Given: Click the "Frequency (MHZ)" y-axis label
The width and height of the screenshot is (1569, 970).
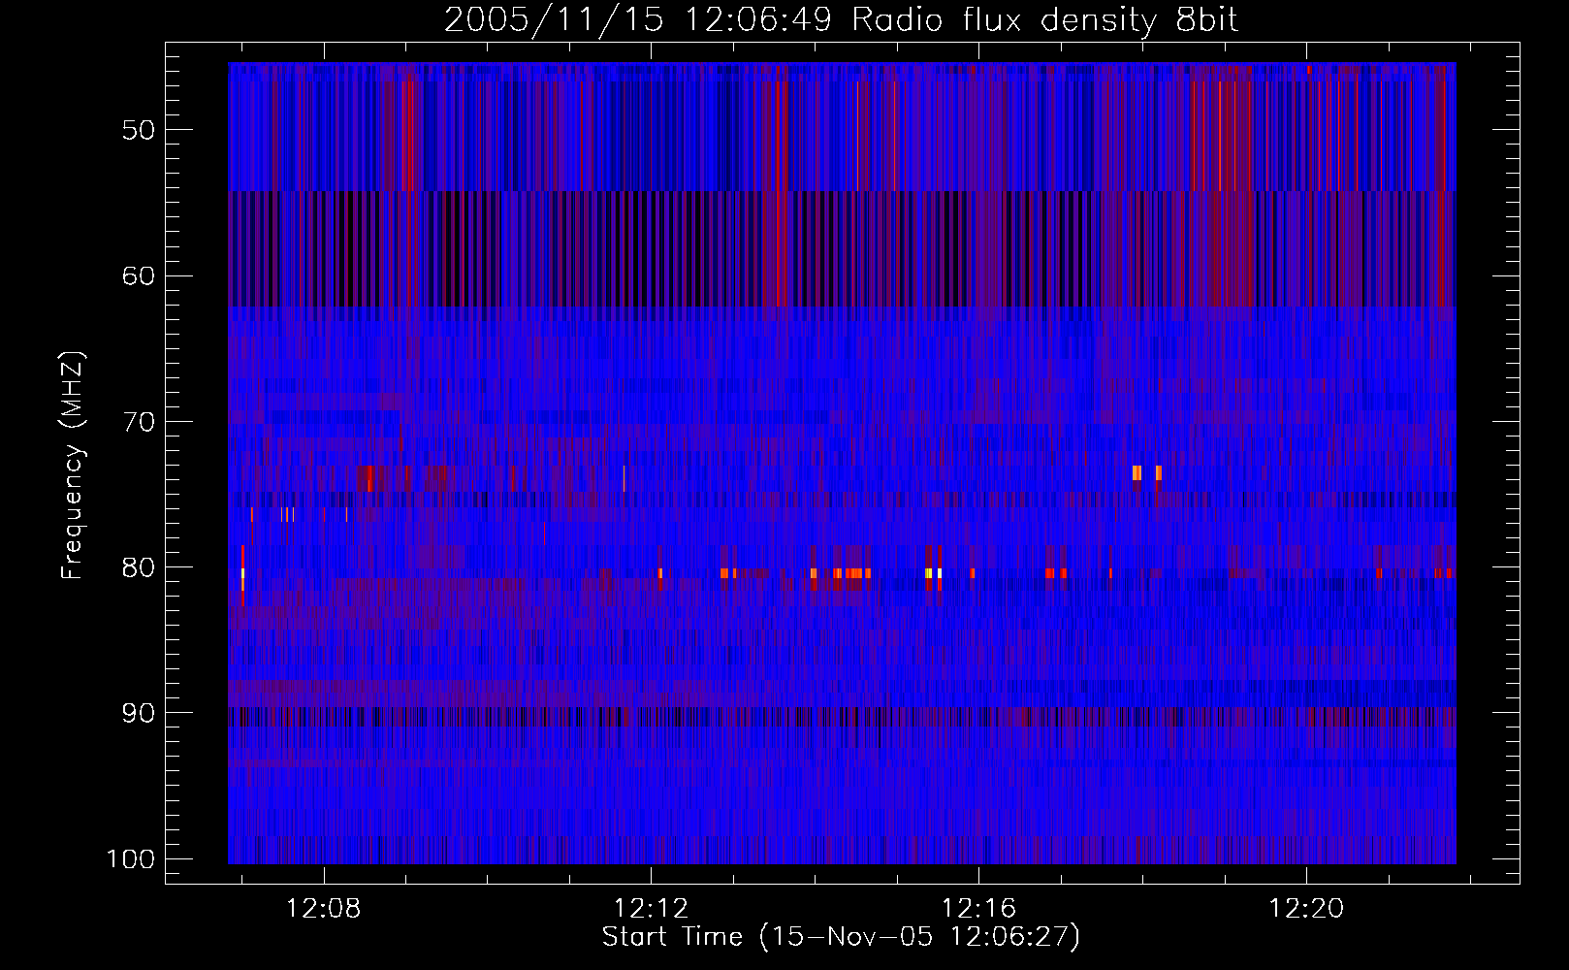Looking at the screenshot, I should pos(73,466).
